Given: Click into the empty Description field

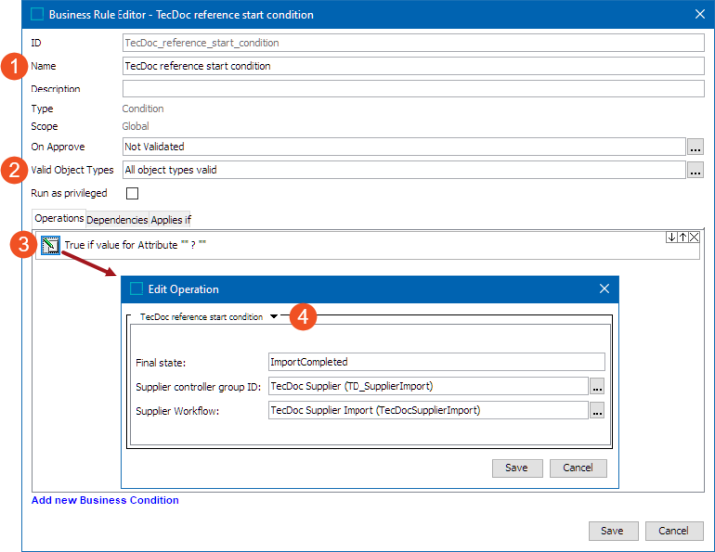Looking at the screenshot, I should tap(413, 89).
